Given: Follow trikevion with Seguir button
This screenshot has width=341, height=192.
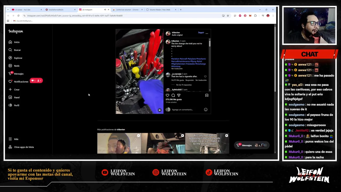Looking at the screenshot, I should [x=201, y=33].
